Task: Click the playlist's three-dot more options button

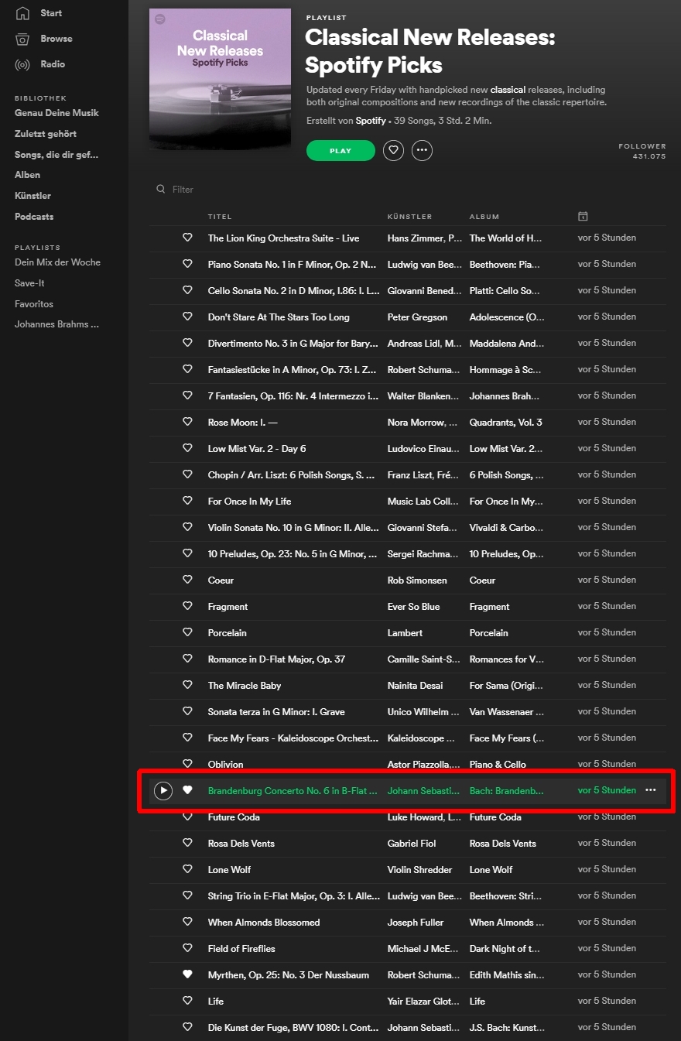Action: click(x=422, y=151)
